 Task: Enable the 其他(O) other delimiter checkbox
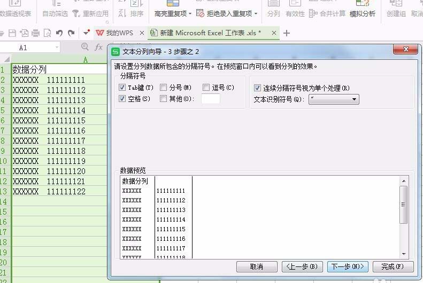click(163, 99)
